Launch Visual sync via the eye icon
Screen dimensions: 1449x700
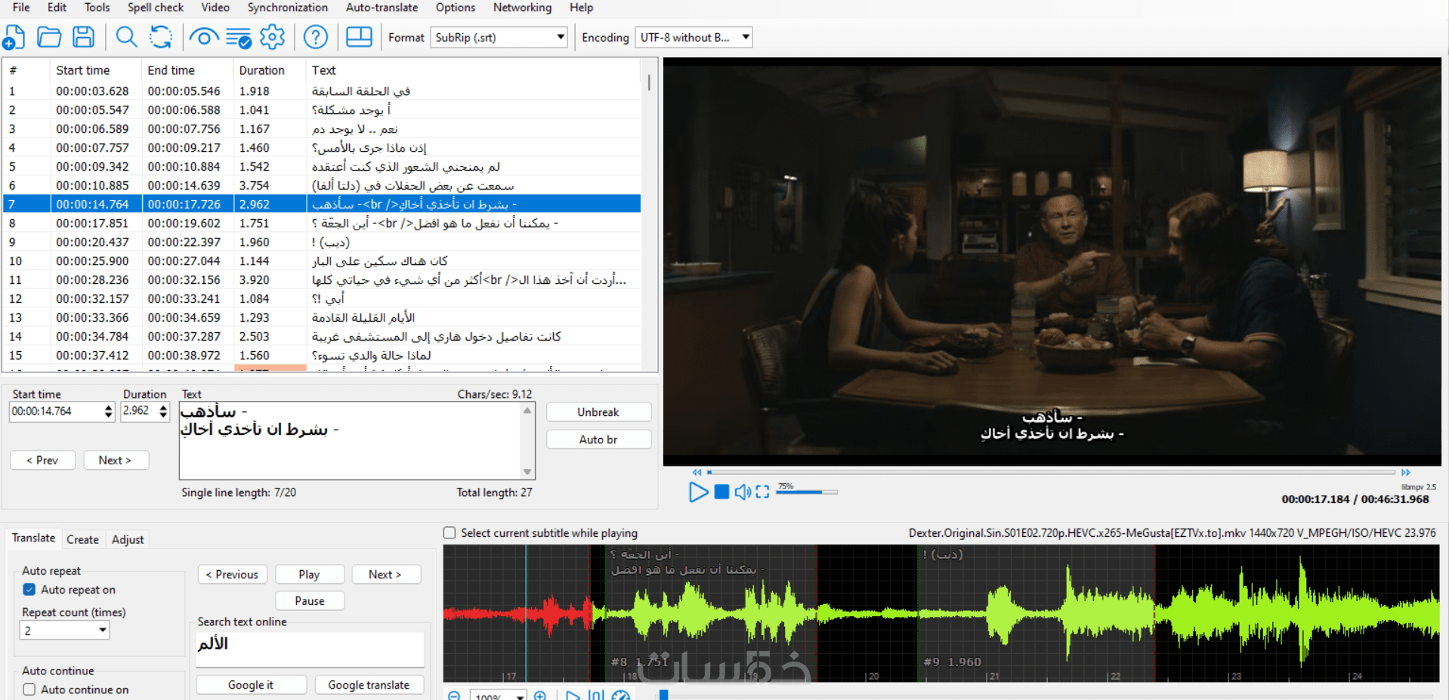203,37
